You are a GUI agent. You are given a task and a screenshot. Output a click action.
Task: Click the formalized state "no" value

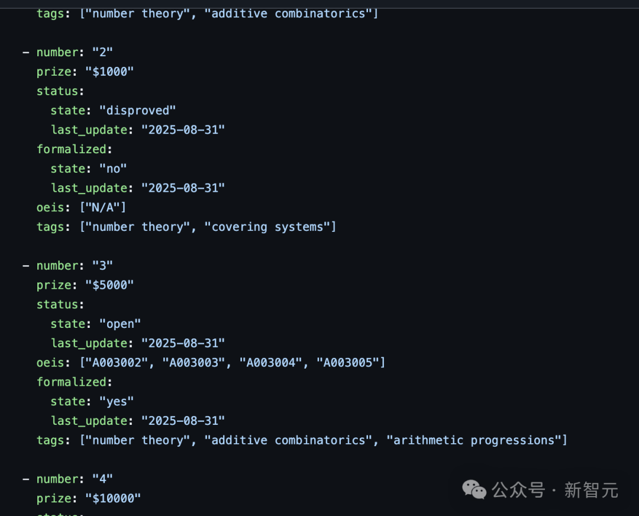(x=113, y=169)
